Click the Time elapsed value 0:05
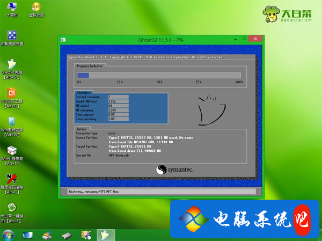 pyautogui.click(x=119, y=115)
